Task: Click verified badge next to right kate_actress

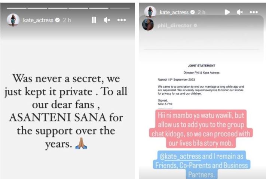Action: [x=193, y=12]
